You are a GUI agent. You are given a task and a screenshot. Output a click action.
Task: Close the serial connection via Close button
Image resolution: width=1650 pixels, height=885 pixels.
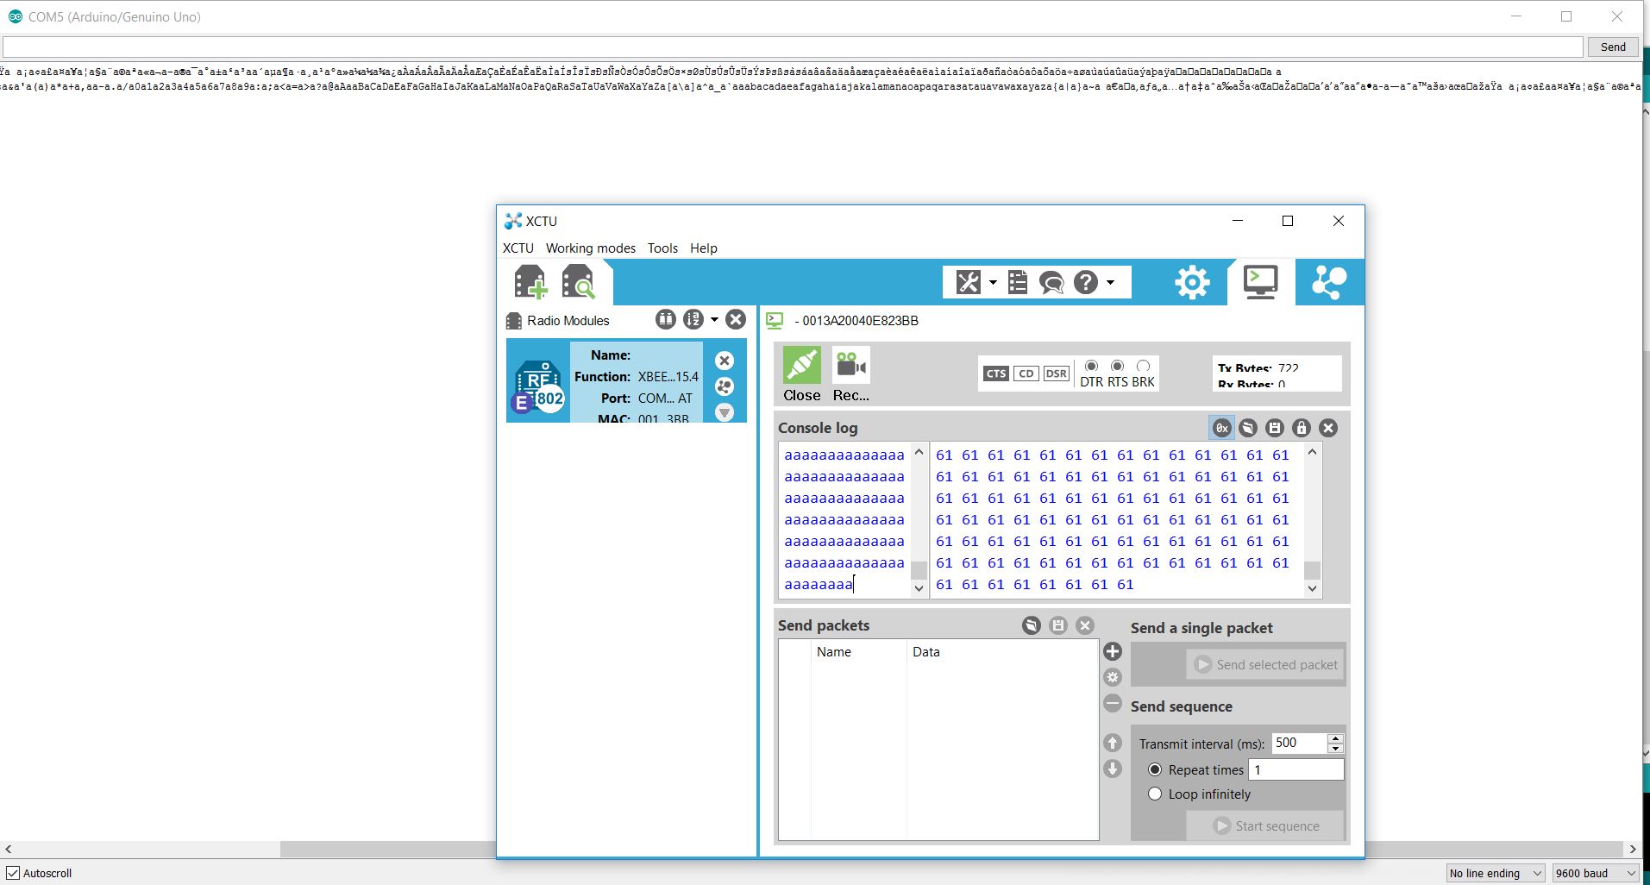(x=801, y=373)
